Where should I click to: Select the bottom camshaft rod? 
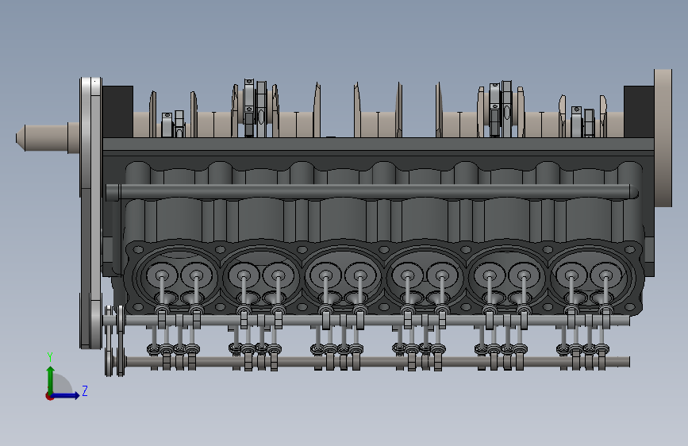click(x=378, y=362)
